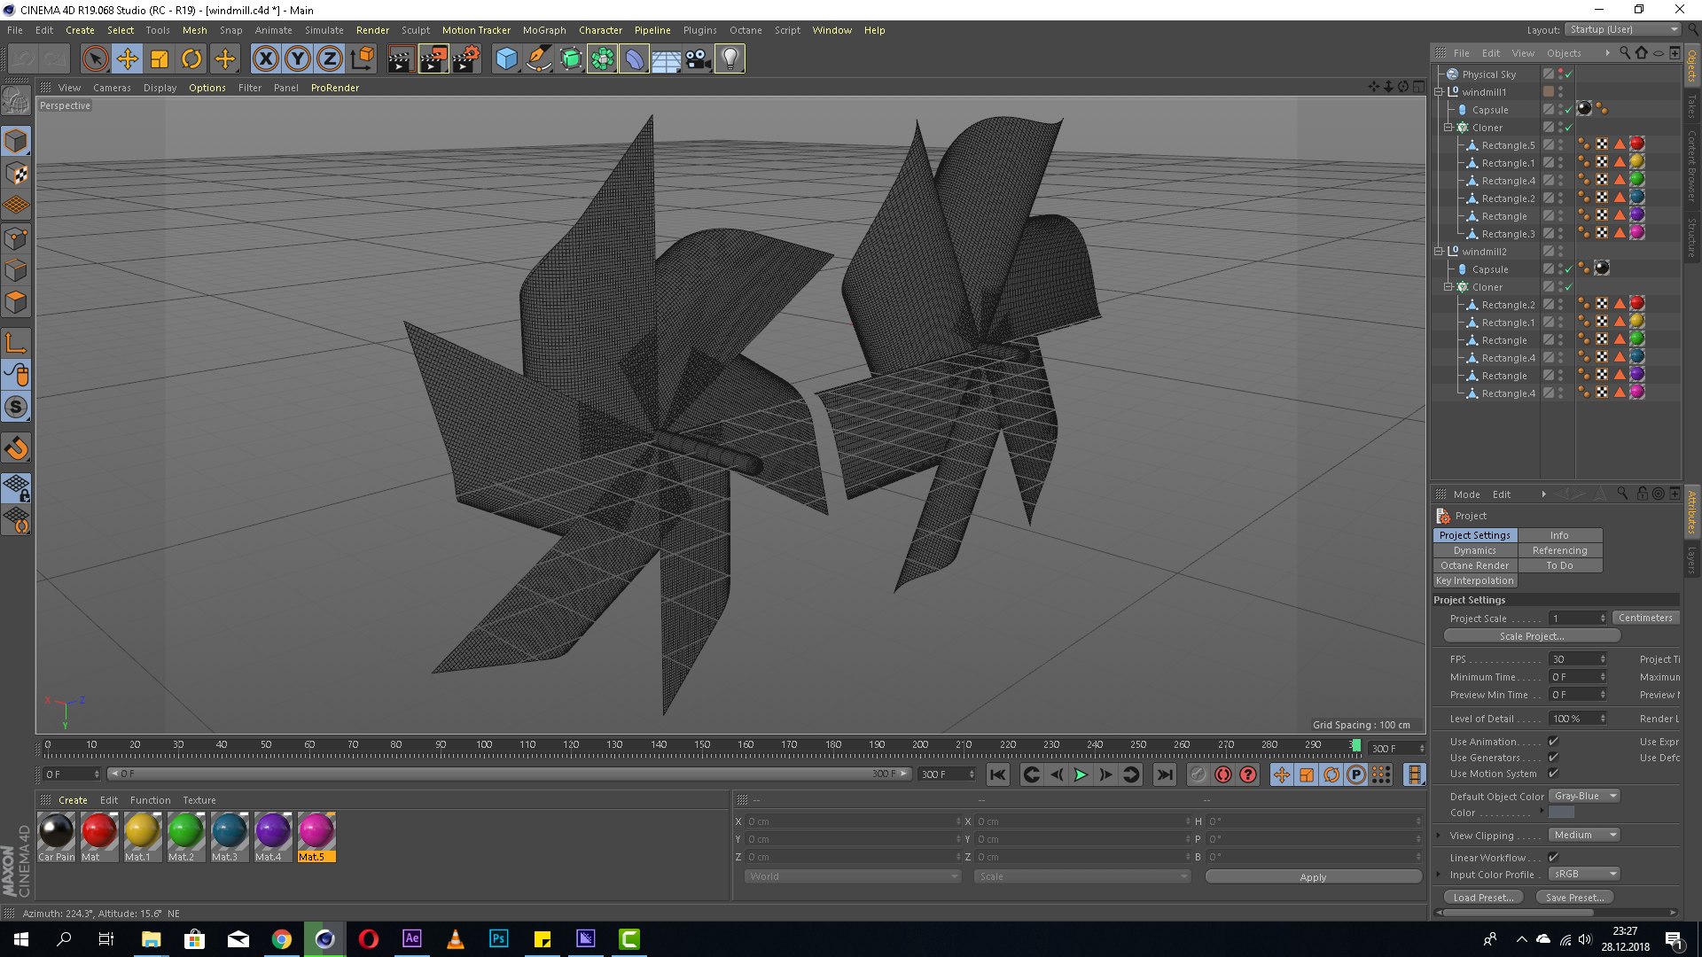Switch to Edges mode
Screen dimensions: 1702x957
(x=16, y=270)
